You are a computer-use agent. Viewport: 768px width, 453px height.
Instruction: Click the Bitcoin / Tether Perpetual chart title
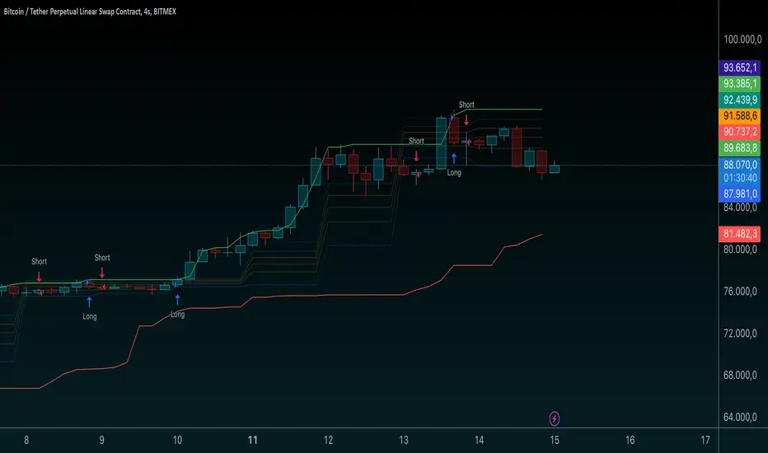pyautogui.click(x=90, y=12)
